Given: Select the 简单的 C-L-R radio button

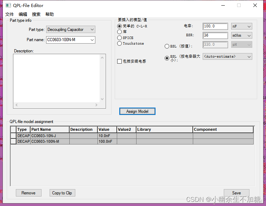Looking at the screenshot, I should pyautogui.click(x=119, y=26).
